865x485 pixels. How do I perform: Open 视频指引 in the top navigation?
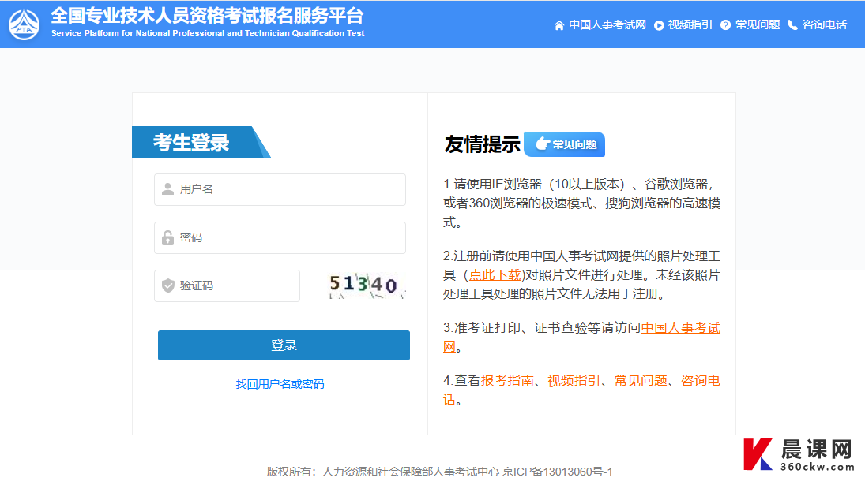coord(690,24)
